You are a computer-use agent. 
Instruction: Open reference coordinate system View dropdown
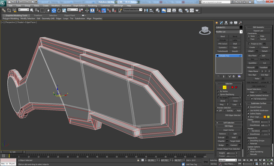tap(72, 10)
